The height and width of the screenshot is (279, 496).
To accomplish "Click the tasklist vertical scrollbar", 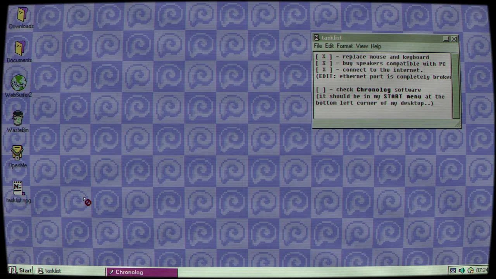I will [x=456, y=86].
